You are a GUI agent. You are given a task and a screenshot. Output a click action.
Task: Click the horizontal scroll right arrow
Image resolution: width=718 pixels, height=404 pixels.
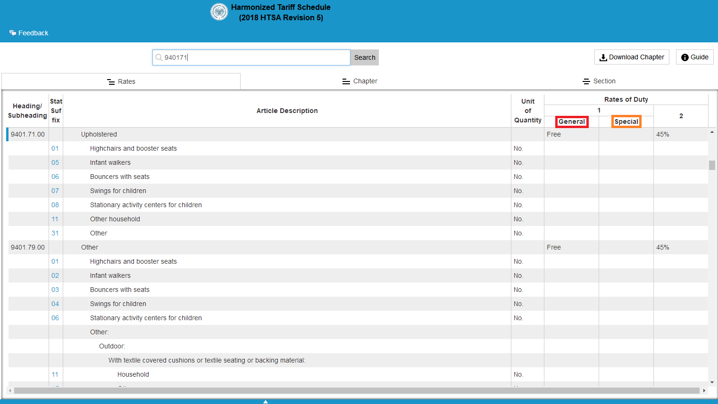[x=704, y=390]
